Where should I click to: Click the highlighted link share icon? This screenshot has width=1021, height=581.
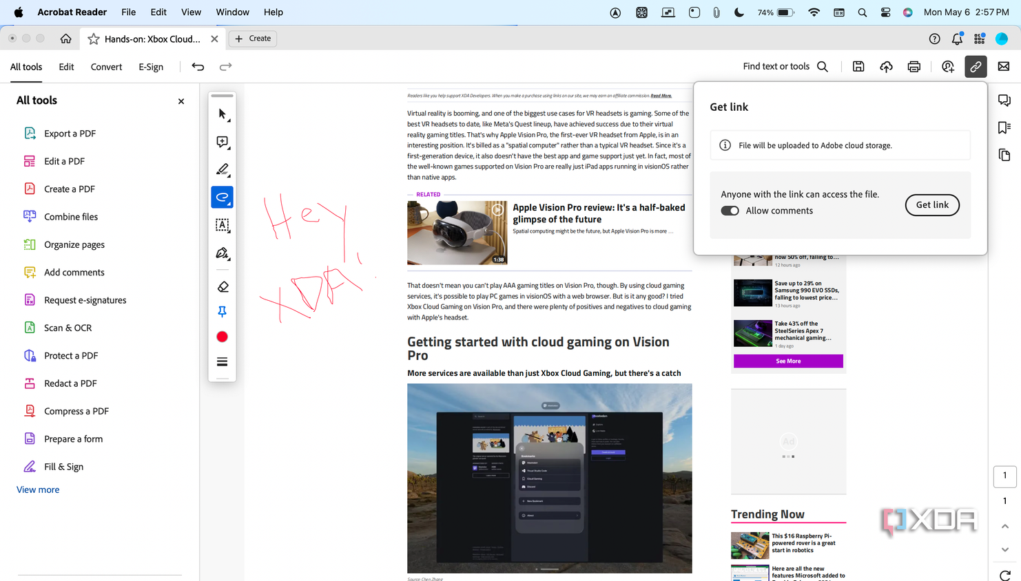tap(976, 67)
